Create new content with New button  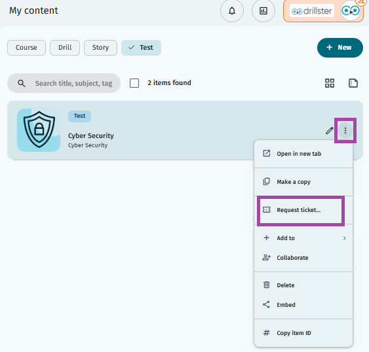pos(340,48)
